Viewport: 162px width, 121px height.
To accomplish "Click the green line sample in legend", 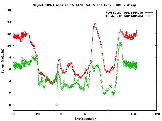I will 149,16.
